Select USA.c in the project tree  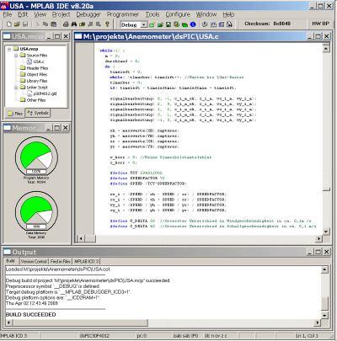pyautogui.click(x=39, y=61)
